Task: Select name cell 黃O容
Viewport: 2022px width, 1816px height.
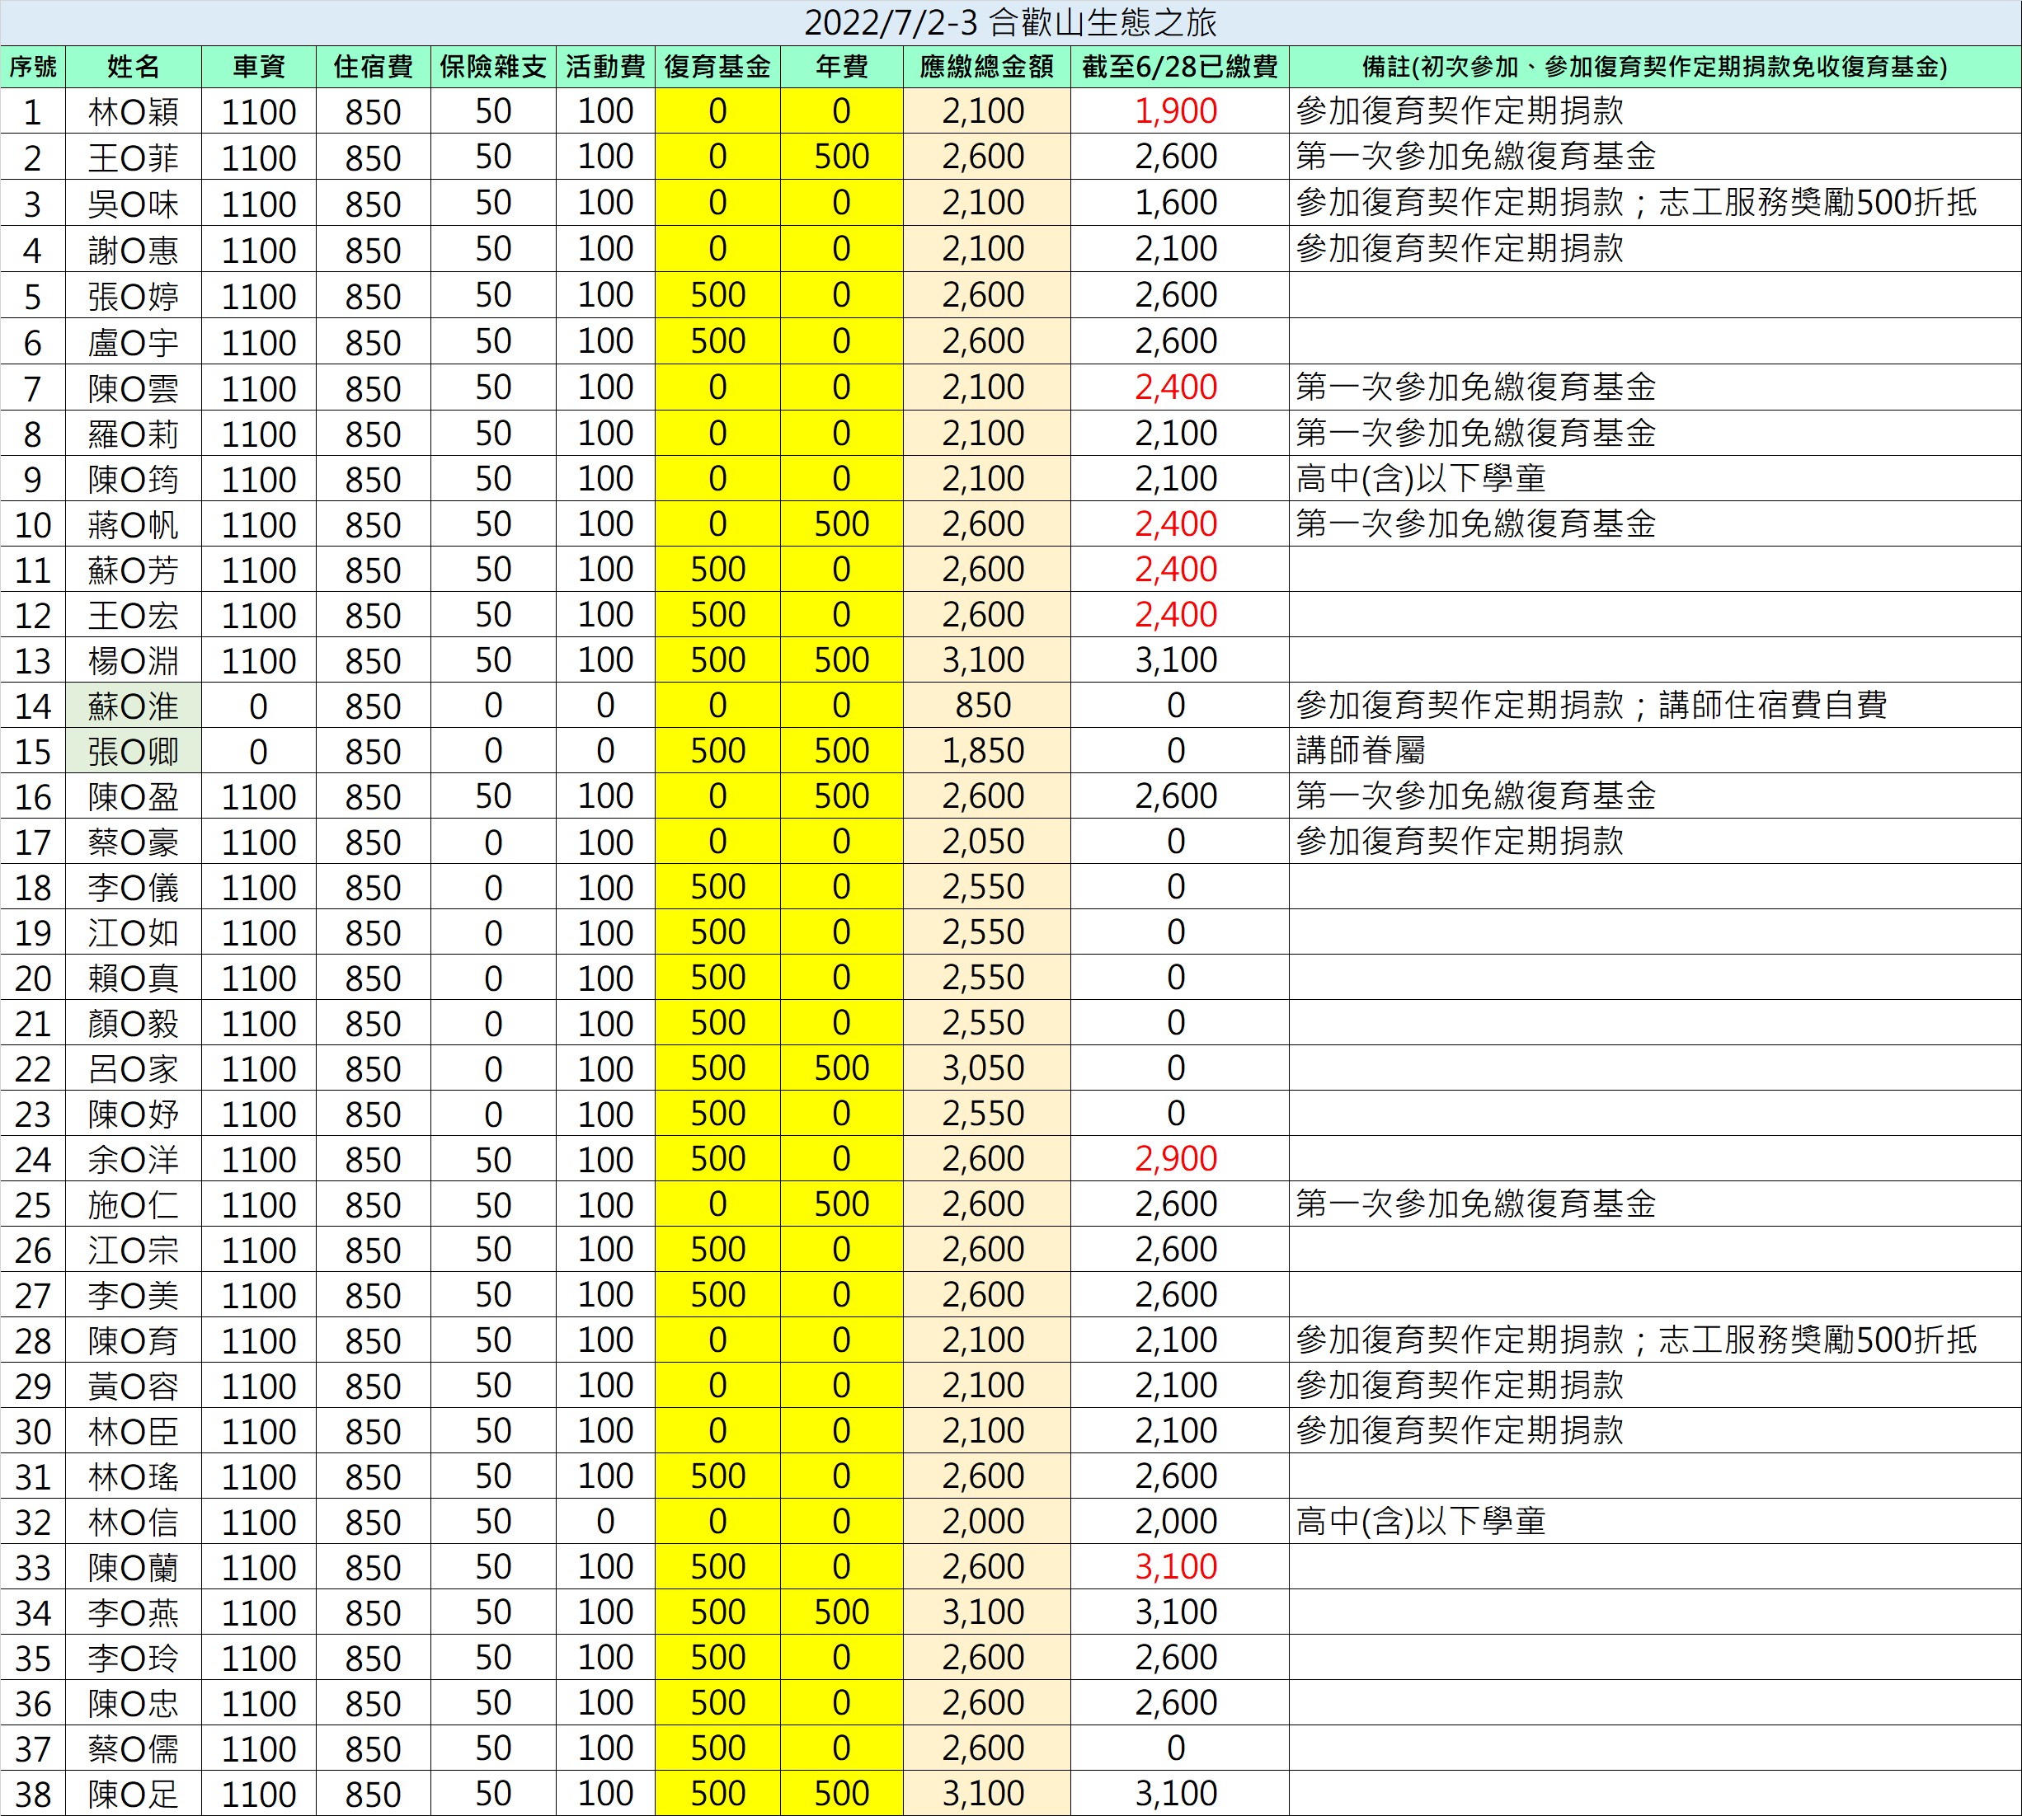Action: pos(134,1386)
